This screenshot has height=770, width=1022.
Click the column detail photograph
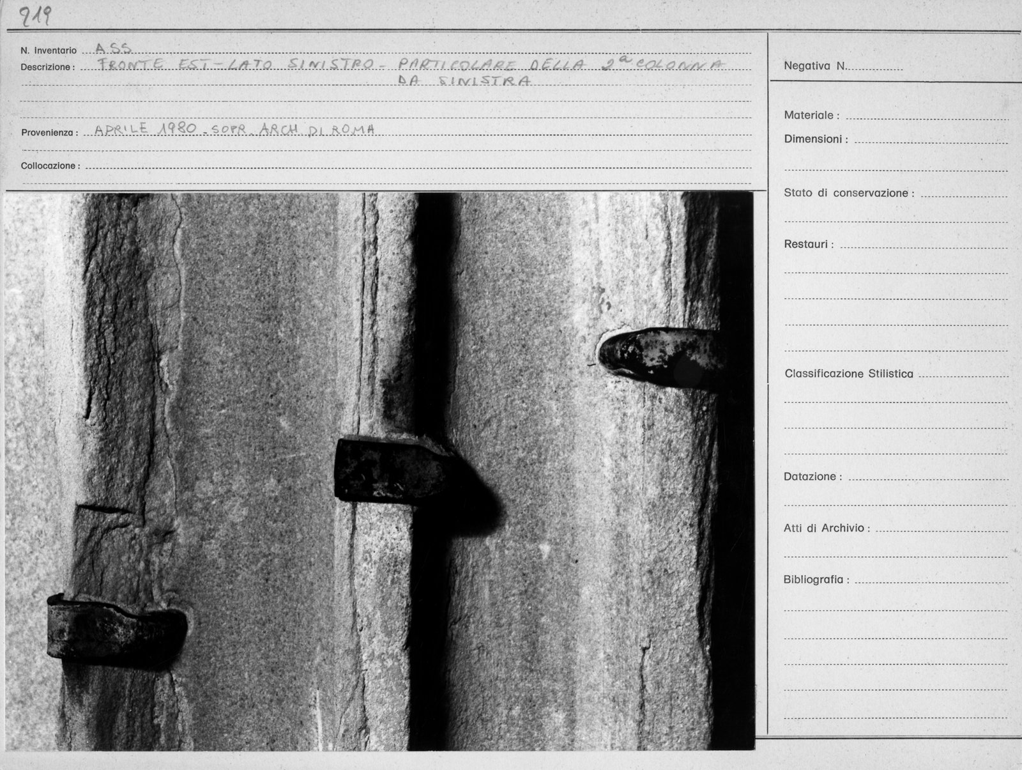click(x=379, y=472)
